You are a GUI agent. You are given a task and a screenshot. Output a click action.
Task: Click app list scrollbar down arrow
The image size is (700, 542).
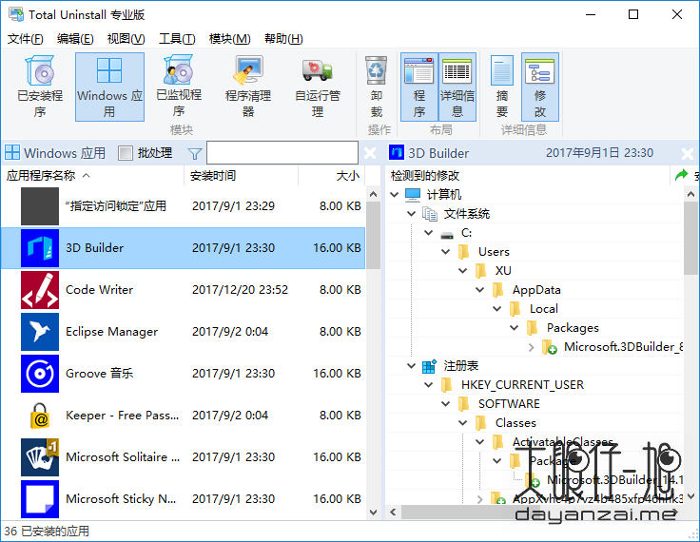(x=374, y=513)
